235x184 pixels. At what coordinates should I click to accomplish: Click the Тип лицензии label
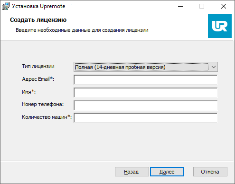click(x=38, y=66)
